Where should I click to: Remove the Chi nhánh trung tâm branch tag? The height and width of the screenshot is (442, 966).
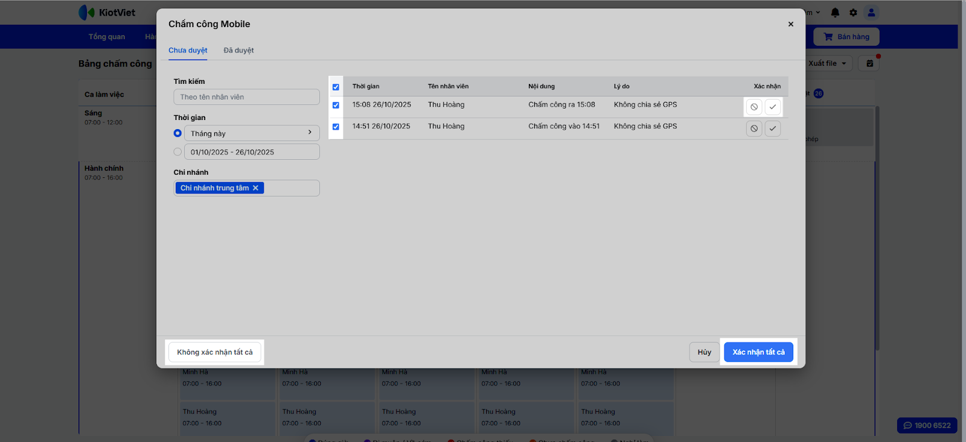(x=255, y=188)
